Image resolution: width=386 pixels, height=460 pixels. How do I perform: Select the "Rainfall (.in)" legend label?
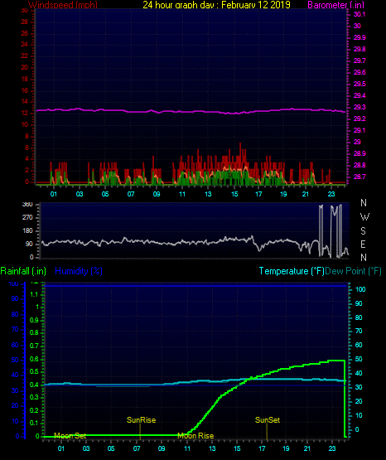tap(23, 271)
